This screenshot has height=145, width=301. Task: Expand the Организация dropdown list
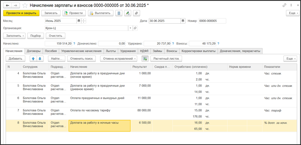point(130,28)
